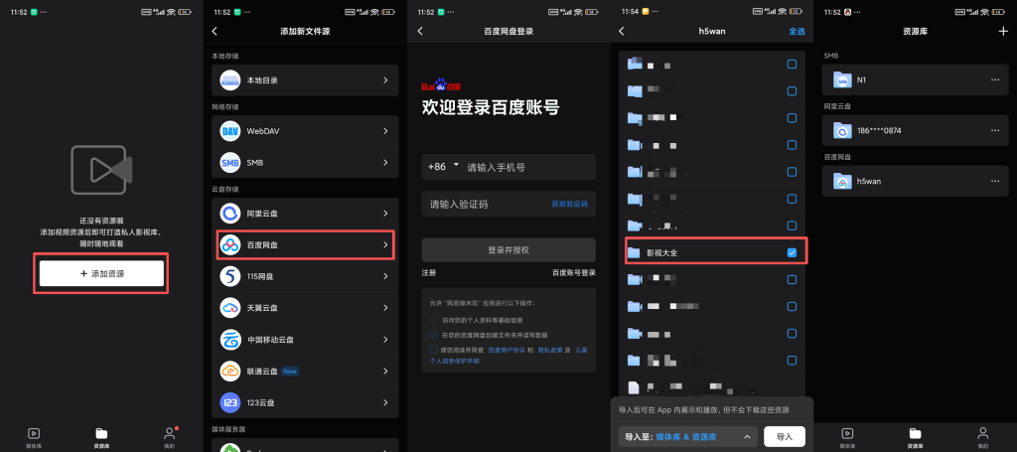The image size is (1017, 452).
Task: Tap the red-dot 我的 profile icon
Action: tap(169, 432)
